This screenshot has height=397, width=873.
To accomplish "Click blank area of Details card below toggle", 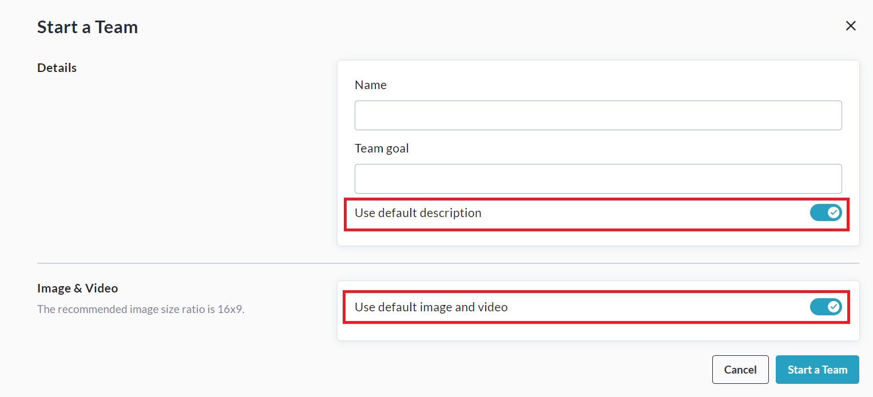I will (598, 238).
